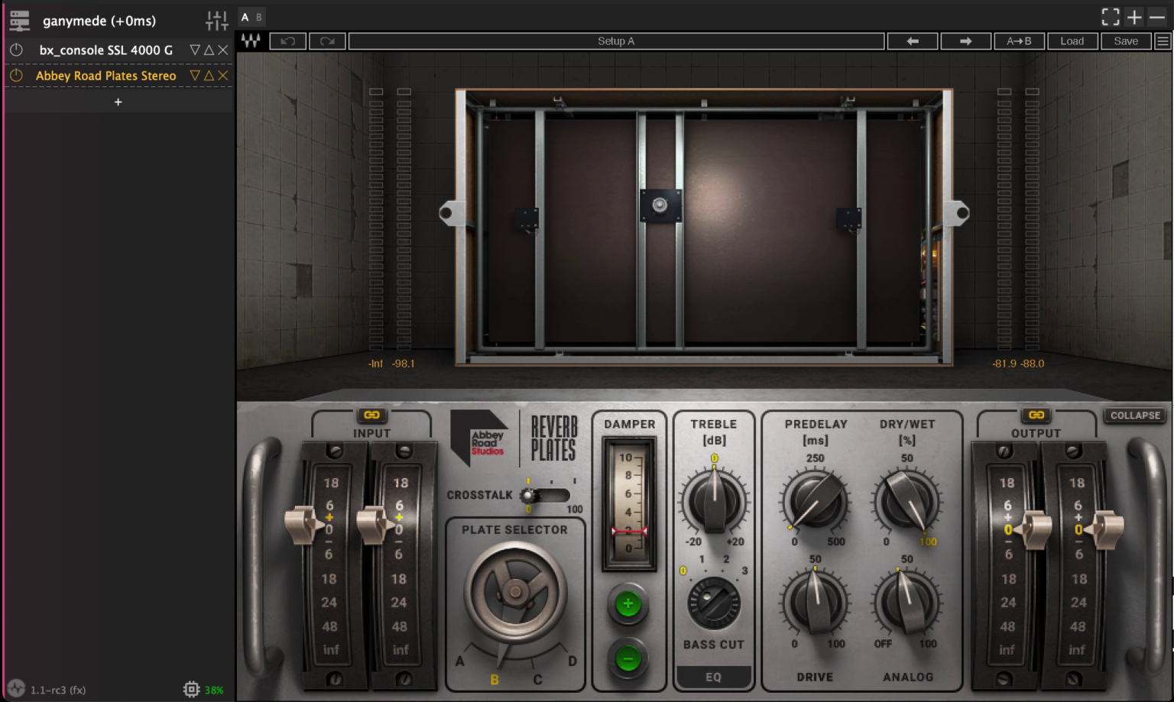
Task: Adjust the CROSSTALK slider
Action: pyautogui.click(x=530, y=497)
